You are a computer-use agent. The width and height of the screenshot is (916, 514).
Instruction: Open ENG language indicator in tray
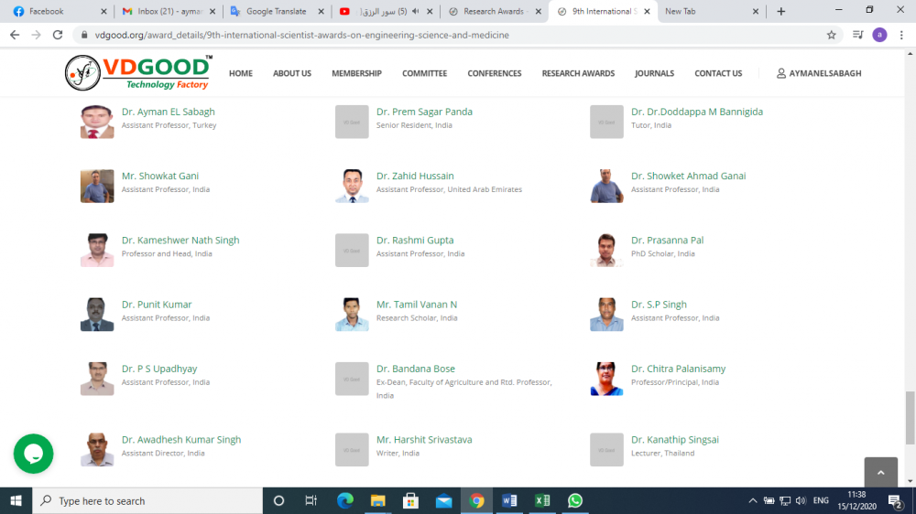(x=821, y=500)
